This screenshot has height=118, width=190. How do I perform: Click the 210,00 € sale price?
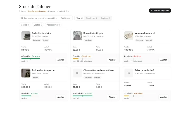click(26, 87)
